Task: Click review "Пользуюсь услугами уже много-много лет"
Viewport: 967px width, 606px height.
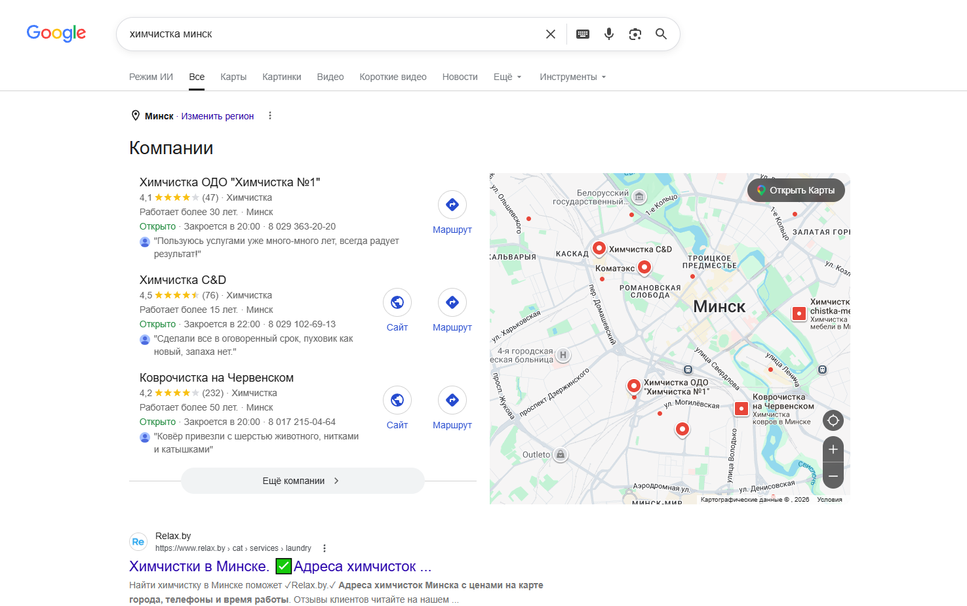Action: (276, 247)
